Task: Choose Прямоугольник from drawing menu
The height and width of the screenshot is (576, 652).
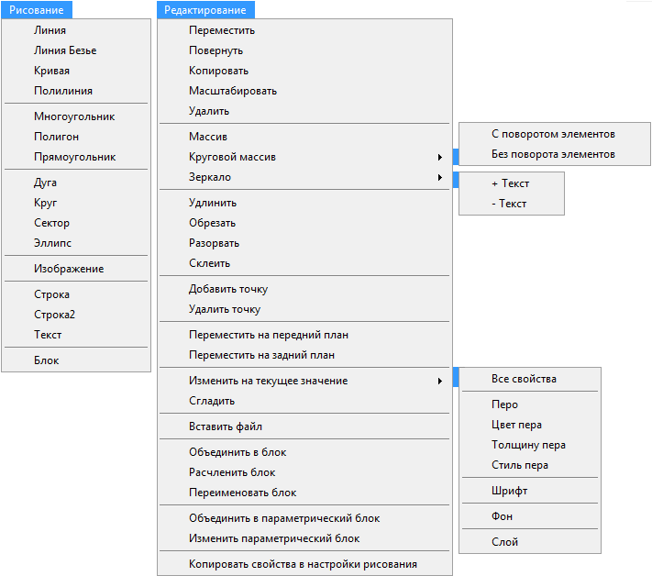Action: (x=74, y=157)
